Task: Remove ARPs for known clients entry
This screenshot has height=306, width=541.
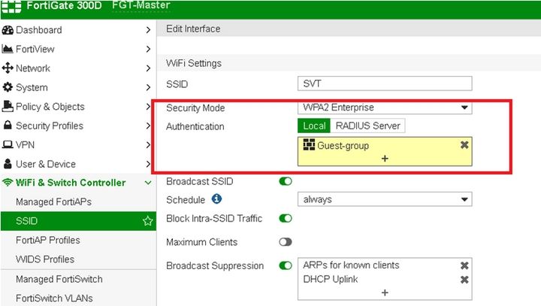Action: 464,265
